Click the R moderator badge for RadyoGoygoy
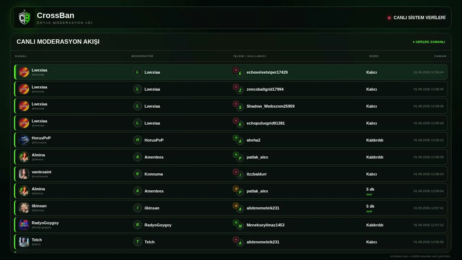The height and width of the screenshot is (260, 462). click(x=138, y=225)
